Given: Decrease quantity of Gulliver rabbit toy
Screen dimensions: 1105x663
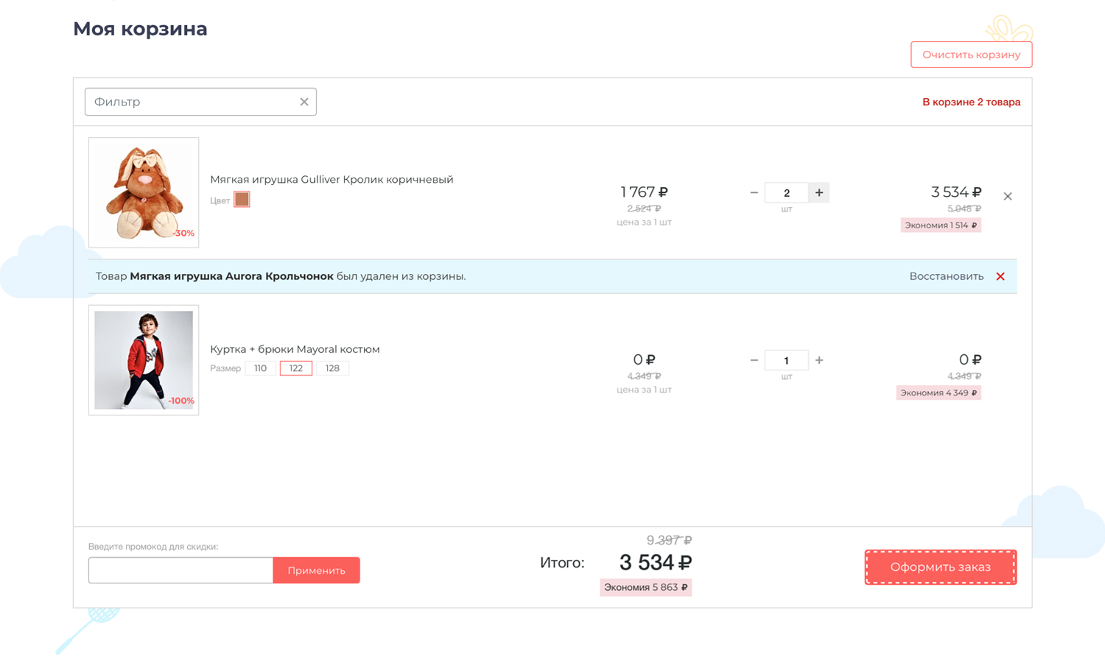Looking at the screenshot, I should click(x=754, y=193).
